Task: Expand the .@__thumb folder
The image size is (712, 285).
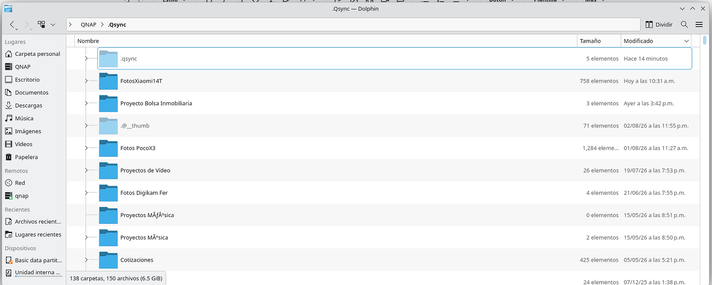Action: (x=86, y=126)
